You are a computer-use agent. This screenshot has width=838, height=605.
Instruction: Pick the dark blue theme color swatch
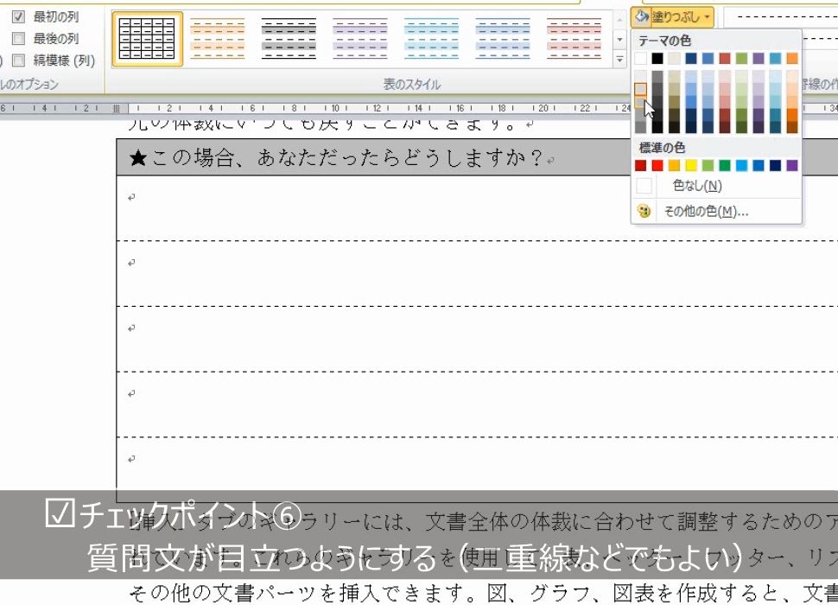point(691,58)
